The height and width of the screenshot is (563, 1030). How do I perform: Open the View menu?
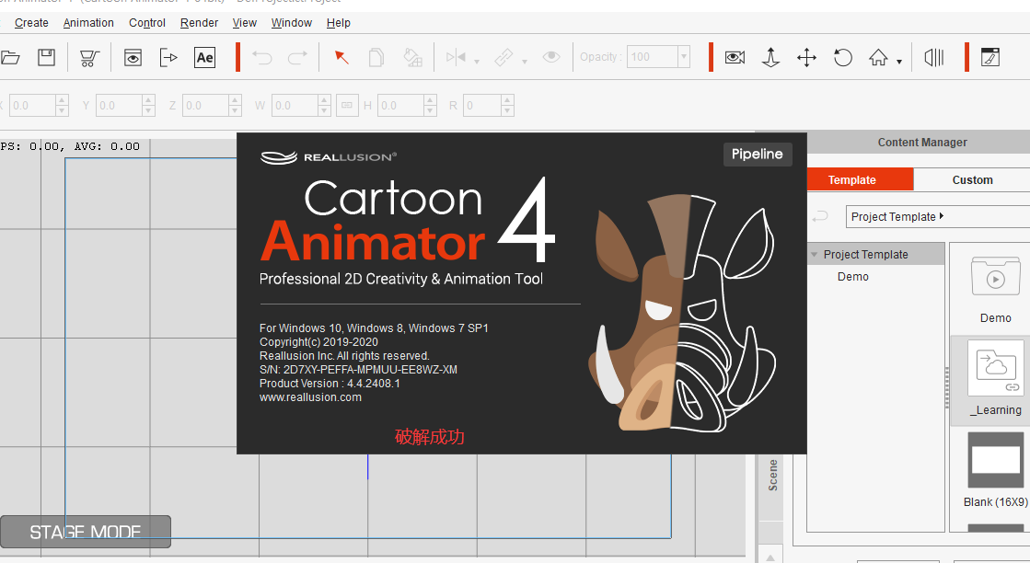(x=244, y=23)
